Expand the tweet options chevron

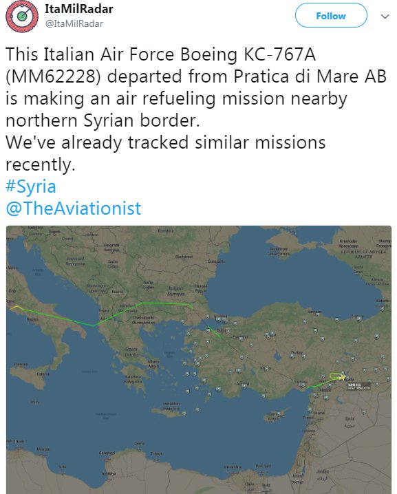(x=385, y=17)
